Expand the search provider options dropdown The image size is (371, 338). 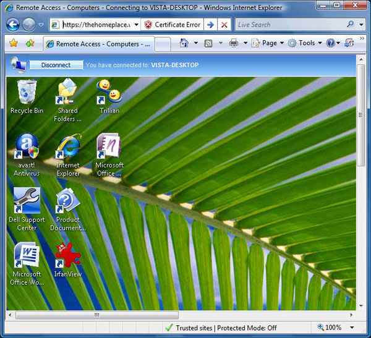361,24
